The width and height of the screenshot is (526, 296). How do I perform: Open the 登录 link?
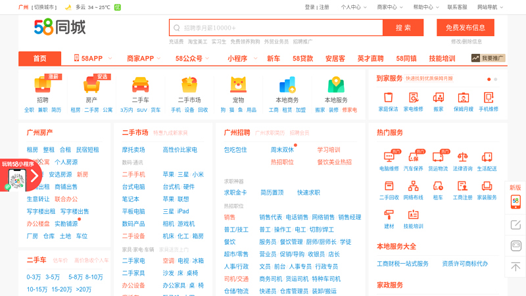point(310,7)
